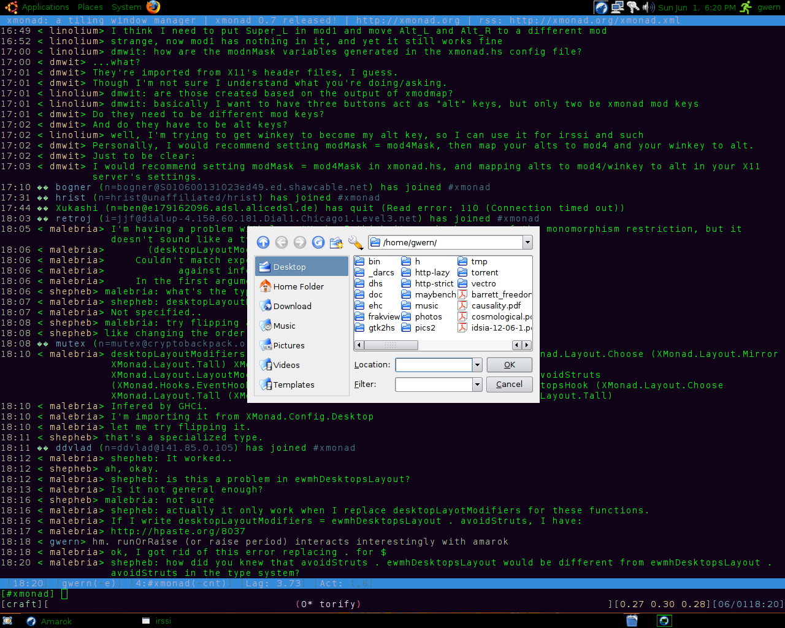Click the Amarok wolf tray icon
This screenshot has height=628, width=785.
point(602,7)
